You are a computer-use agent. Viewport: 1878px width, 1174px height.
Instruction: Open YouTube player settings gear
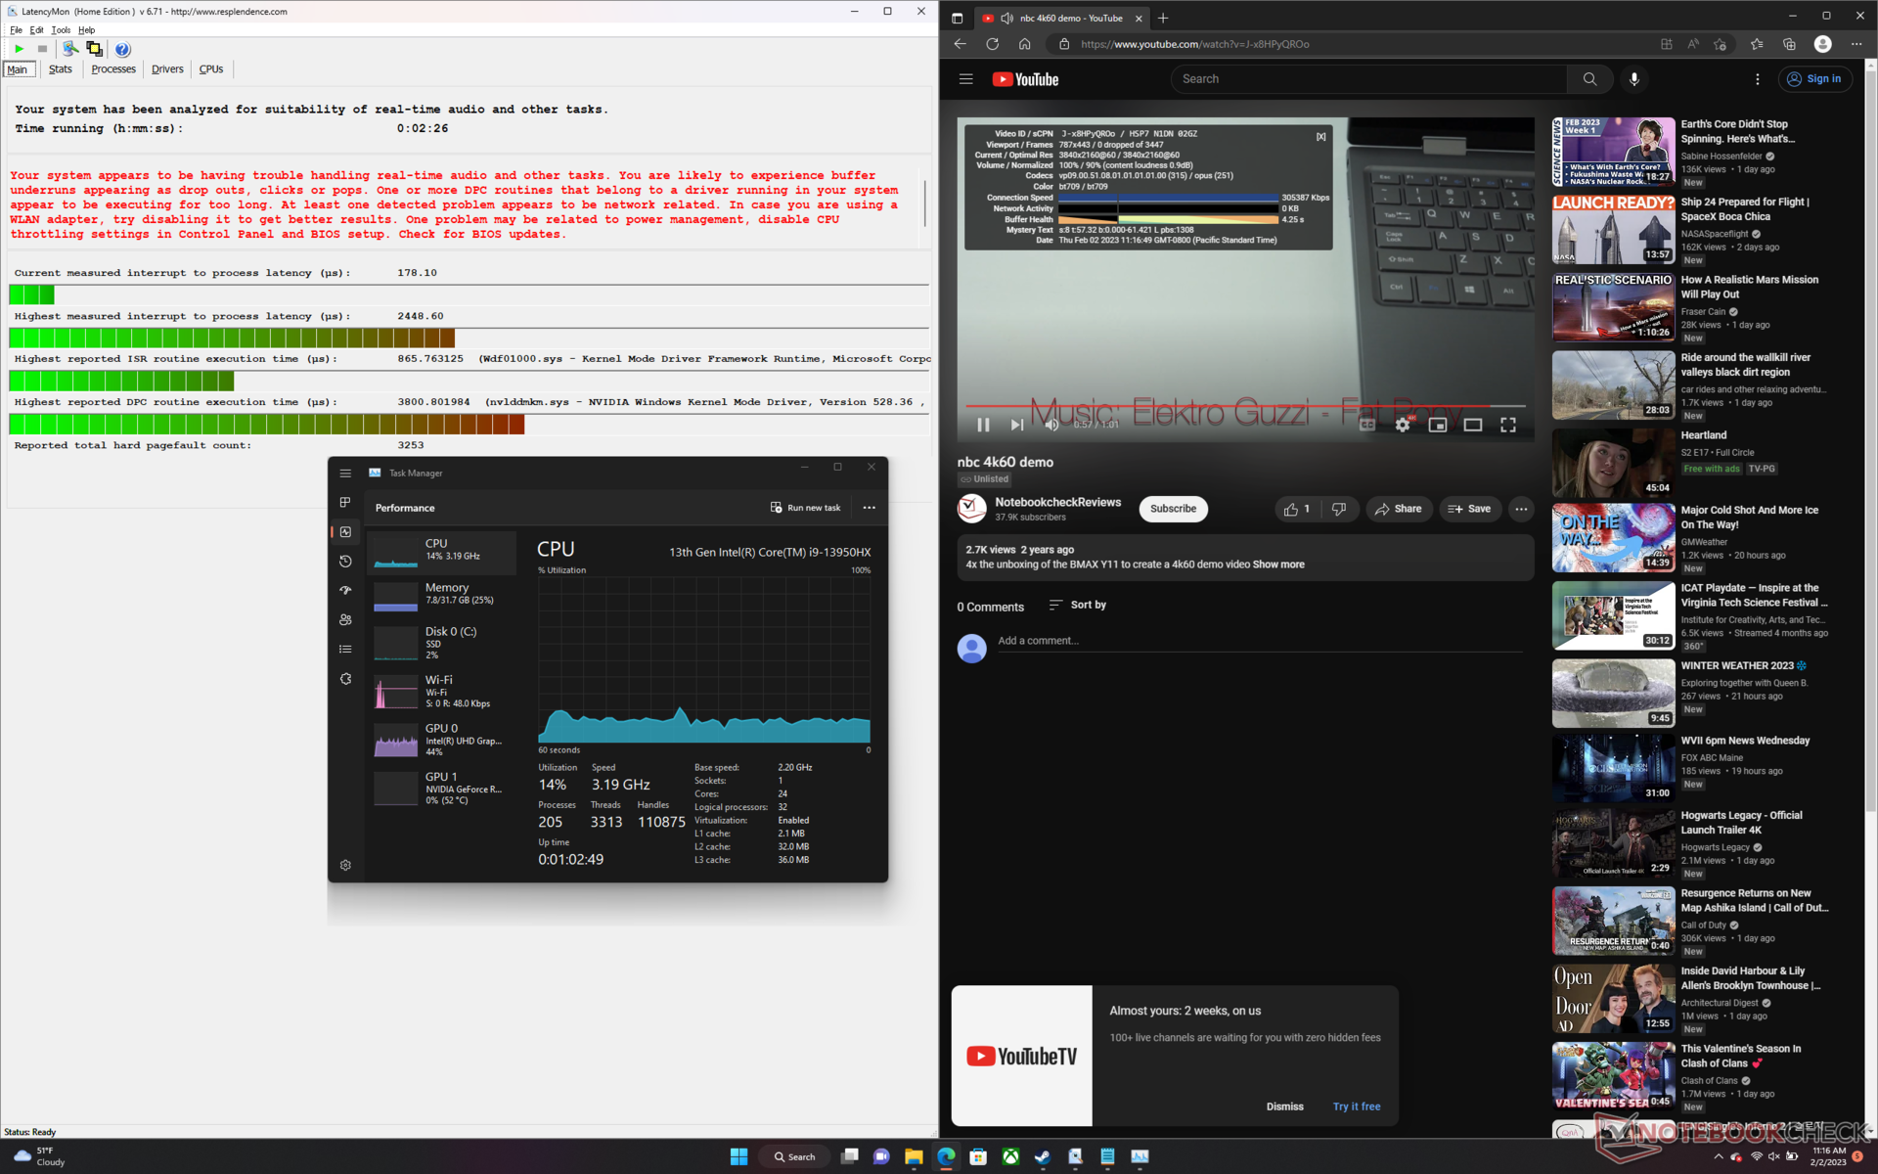coord(1403,425)
